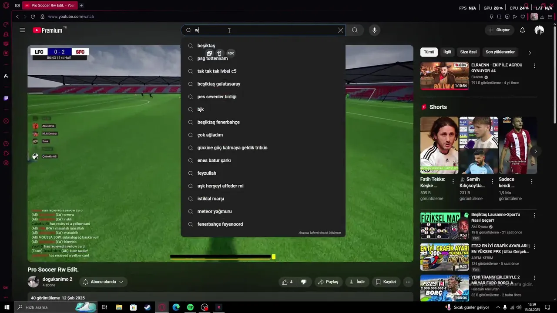
Task: Open Easy Setup sliders icon
Action: 550,17
